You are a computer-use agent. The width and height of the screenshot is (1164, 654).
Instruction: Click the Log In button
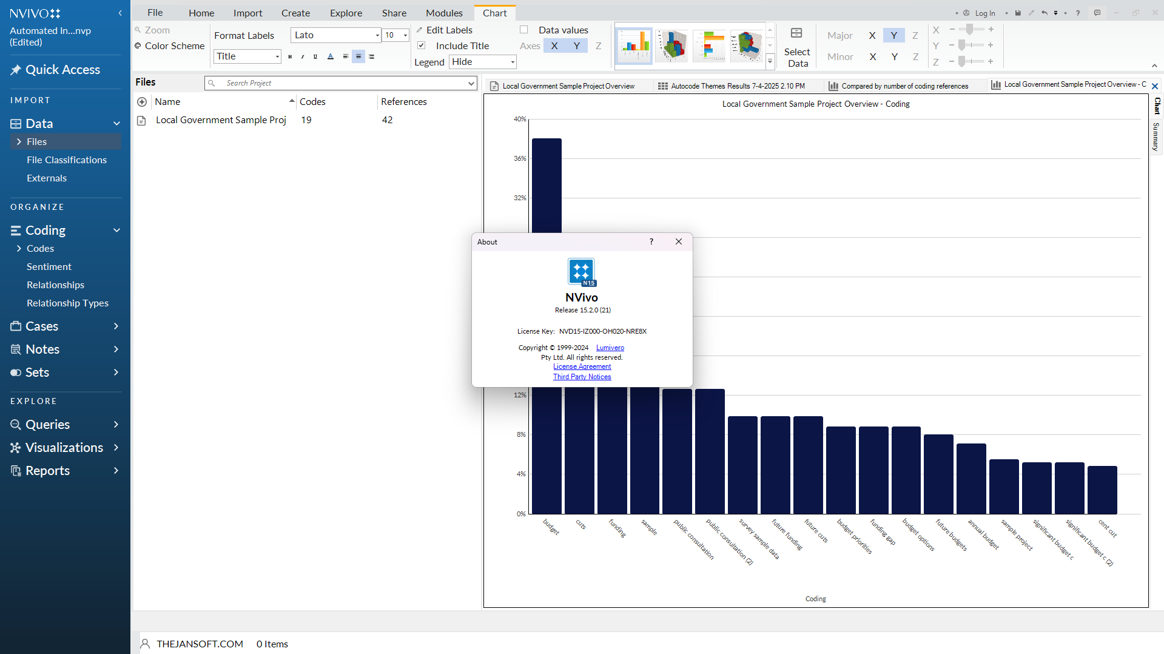[x=985, y=13]
